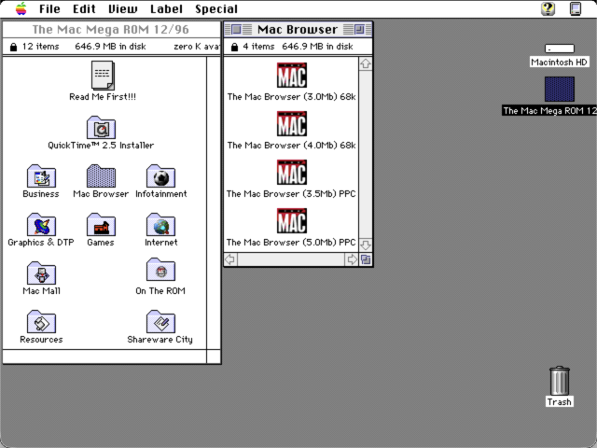This screenshot has width=597, height=448.
Task: Open the Application menu icon
Action: (x=576, y=8)
